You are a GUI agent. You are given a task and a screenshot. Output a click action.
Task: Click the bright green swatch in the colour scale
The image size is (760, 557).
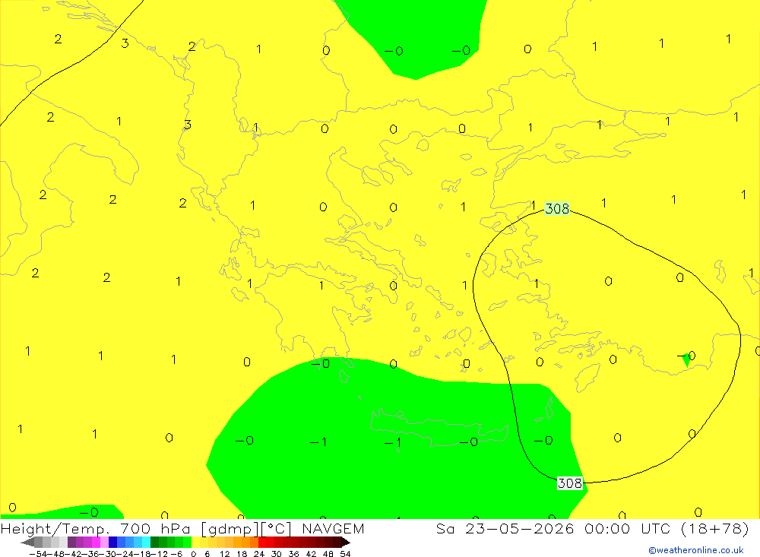187,542
